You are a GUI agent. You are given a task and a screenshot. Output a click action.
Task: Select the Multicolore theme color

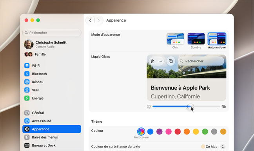[141, 131]
